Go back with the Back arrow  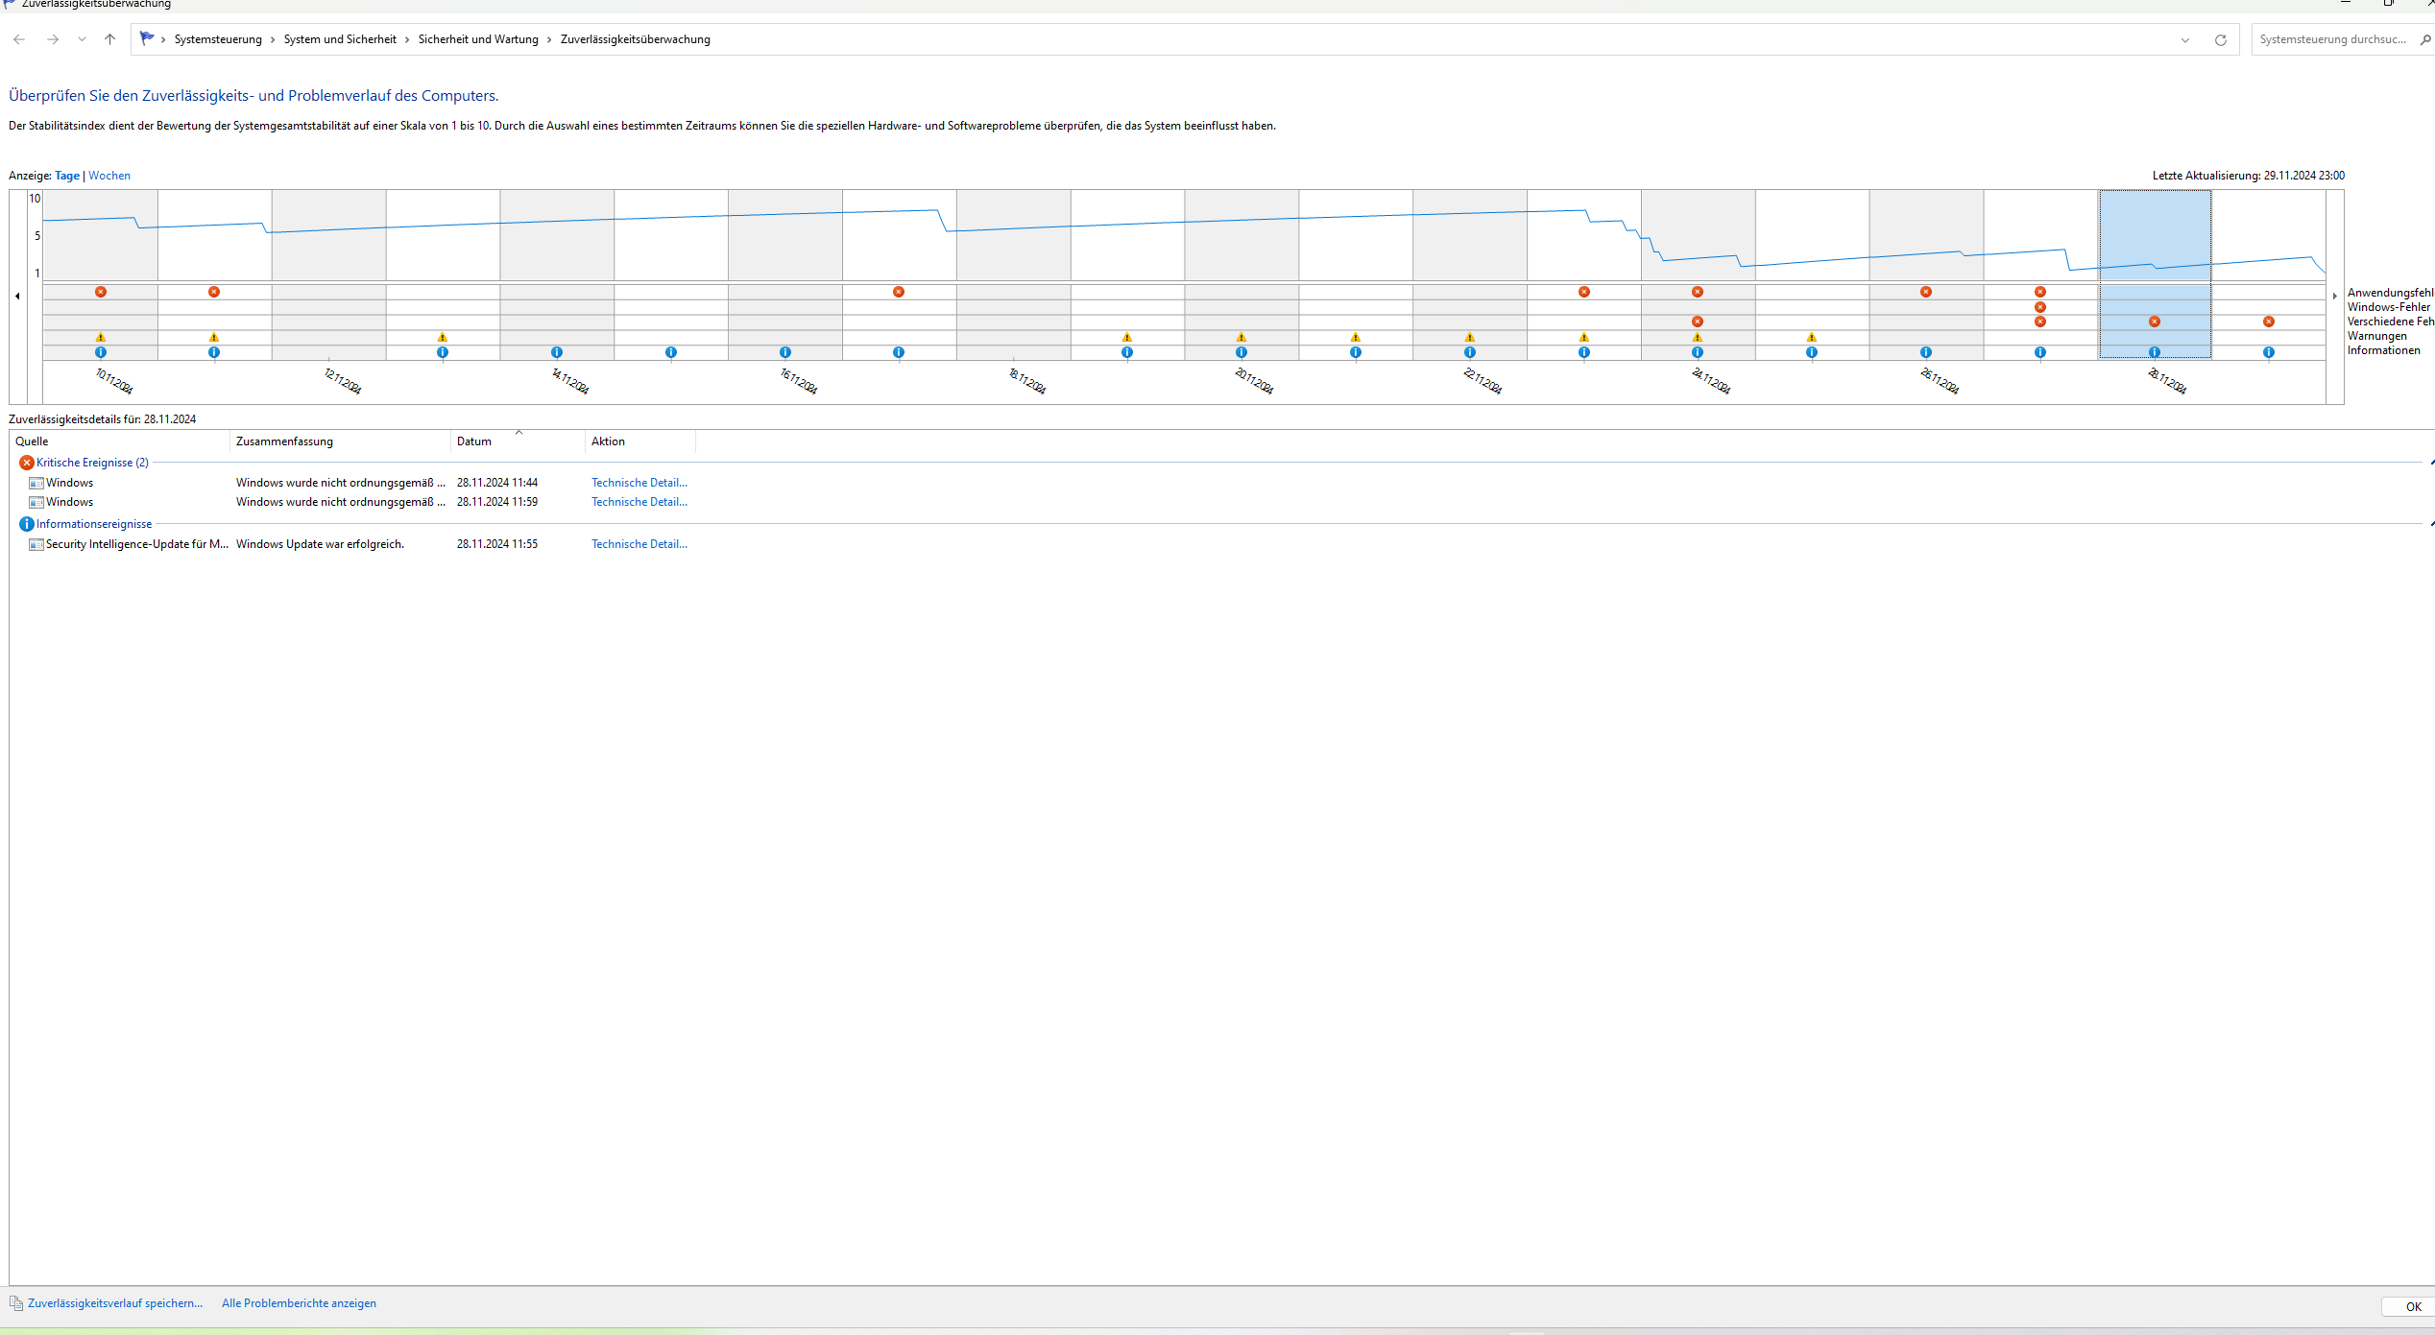pyautogui.click(x=19, y=39)
